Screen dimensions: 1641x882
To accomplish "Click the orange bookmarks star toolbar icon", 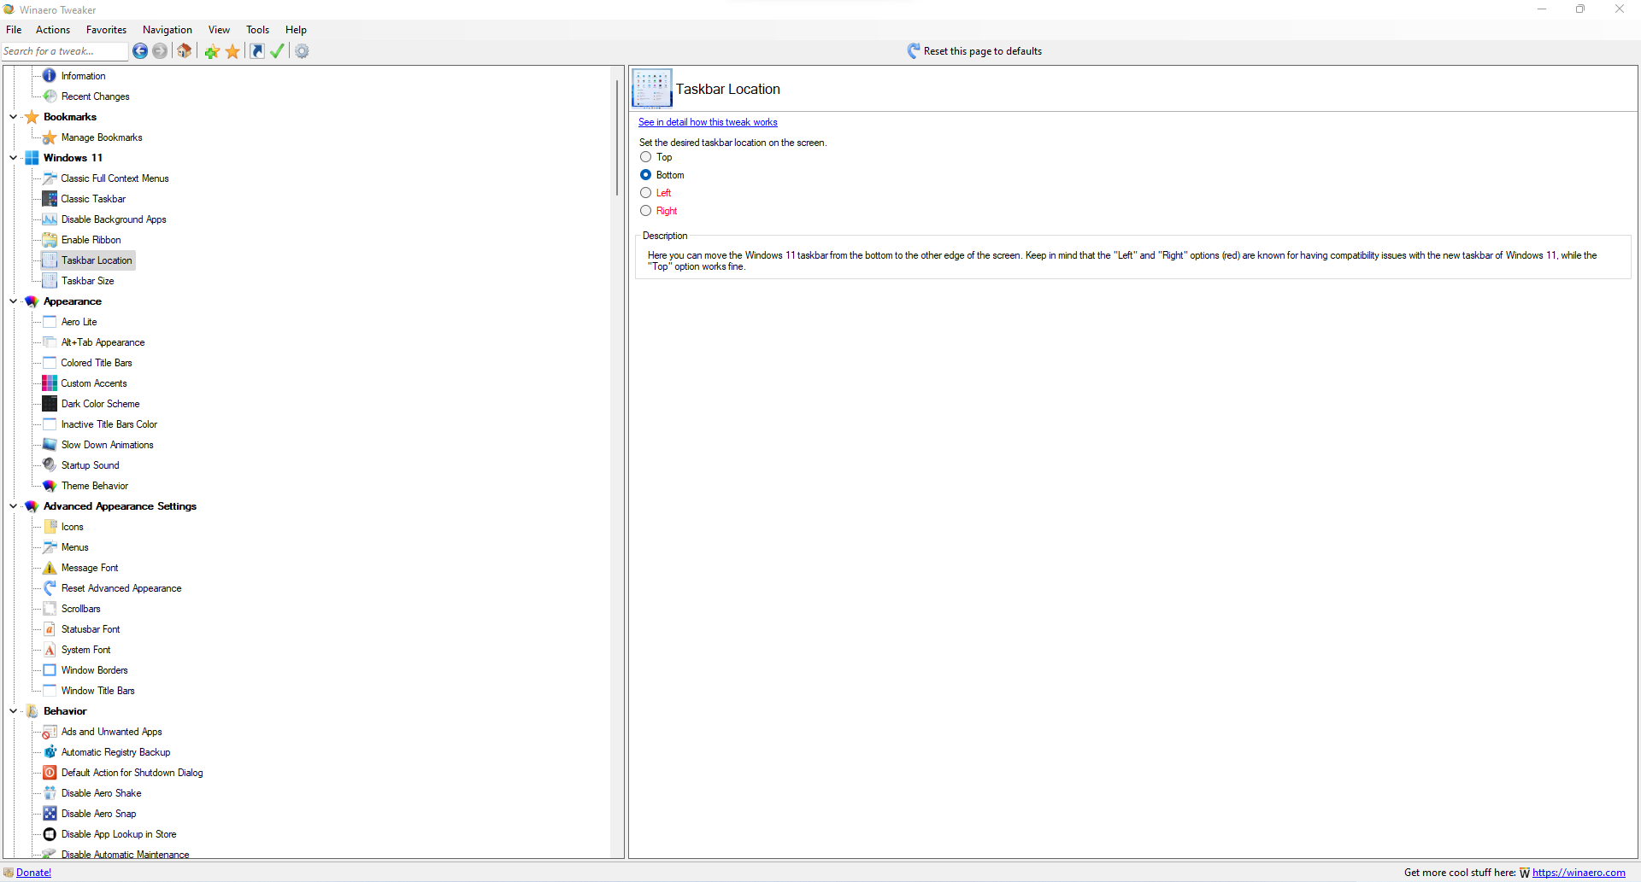I will (x=232, y=51).
